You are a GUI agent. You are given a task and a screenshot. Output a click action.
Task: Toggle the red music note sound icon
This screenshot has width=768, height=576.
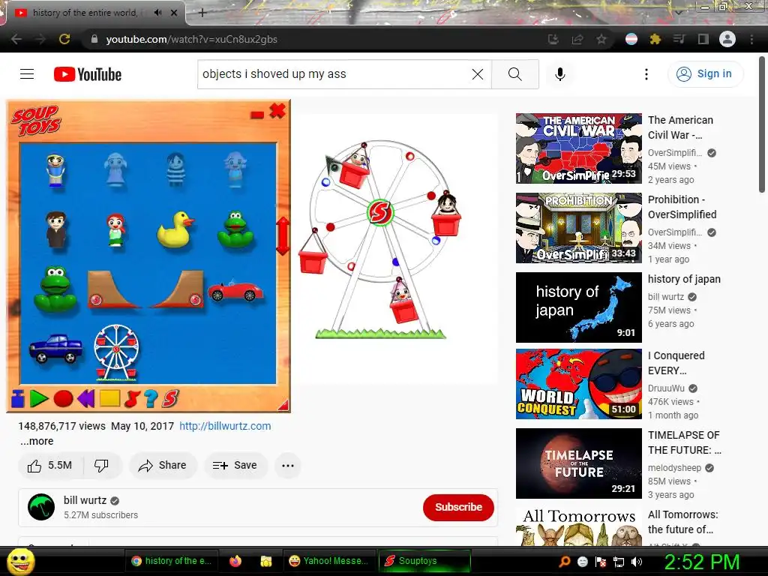point(131,399)
